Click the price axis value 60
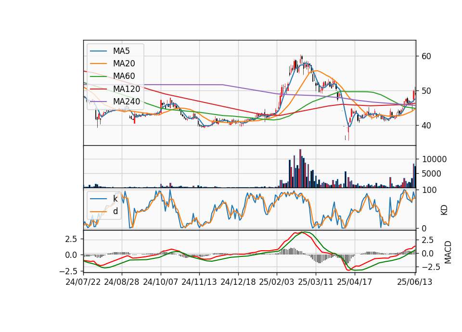 click(x=426, y=56)
